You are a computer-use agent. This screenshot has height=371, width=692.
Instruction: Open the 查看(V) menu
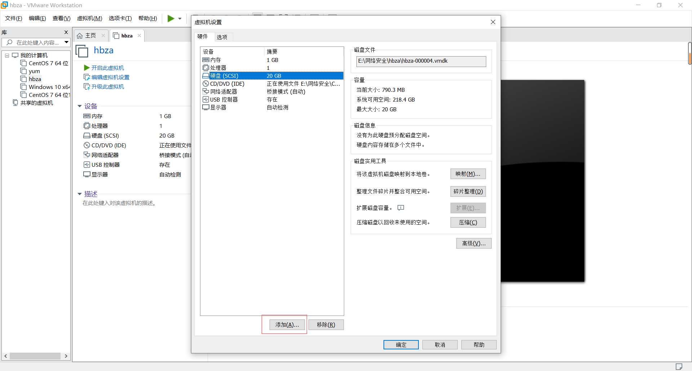pyautogui.click(x=62, y=18)
